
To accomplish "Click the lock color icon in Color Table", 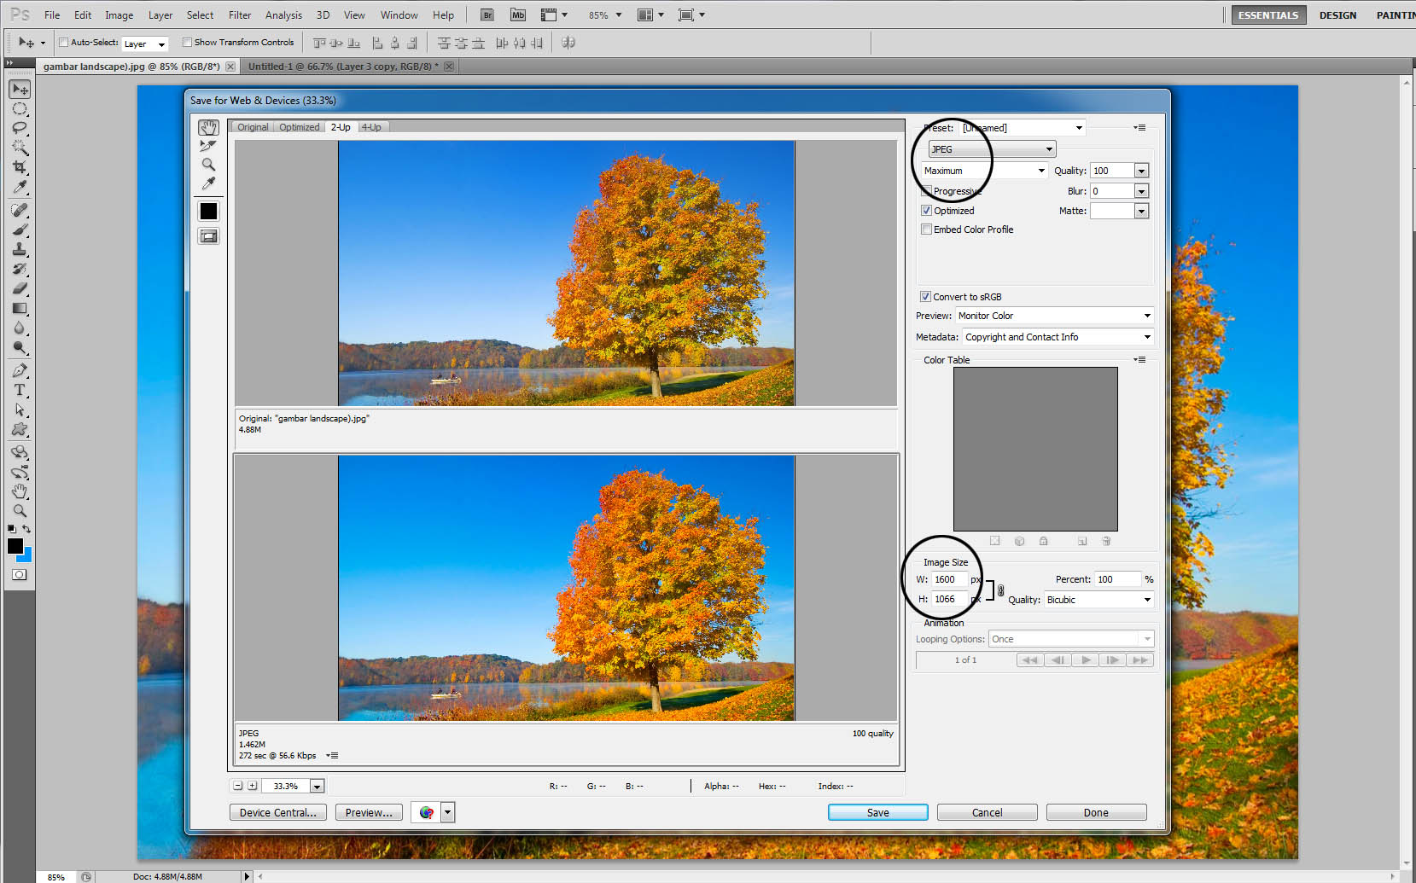I will click(x=1043, y=540).
